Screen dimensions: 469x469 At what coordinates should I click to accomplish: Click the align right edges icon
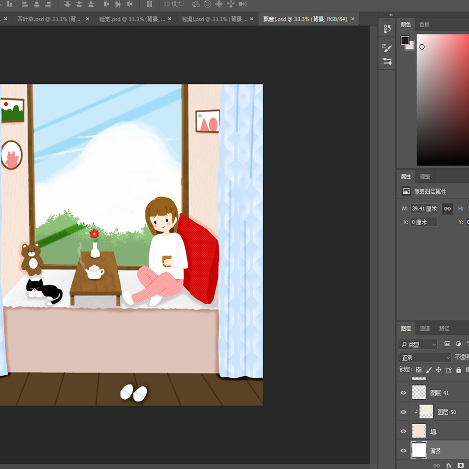pyautogui.click(x=48, y=4)
